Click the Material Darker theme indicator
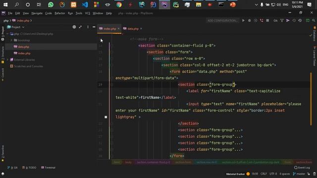 pyautogui.click(x=238, y=174)
